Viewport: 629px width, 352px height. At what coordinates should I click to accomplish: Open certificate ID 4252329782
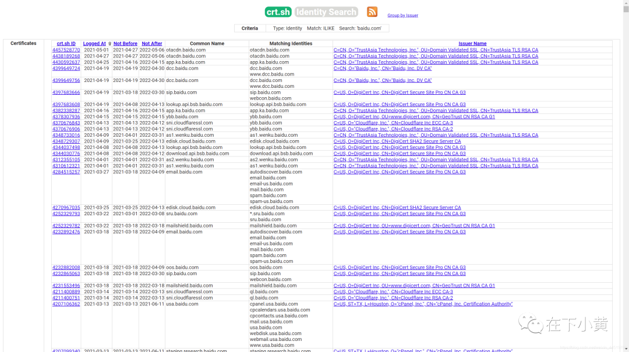[66, 226]
